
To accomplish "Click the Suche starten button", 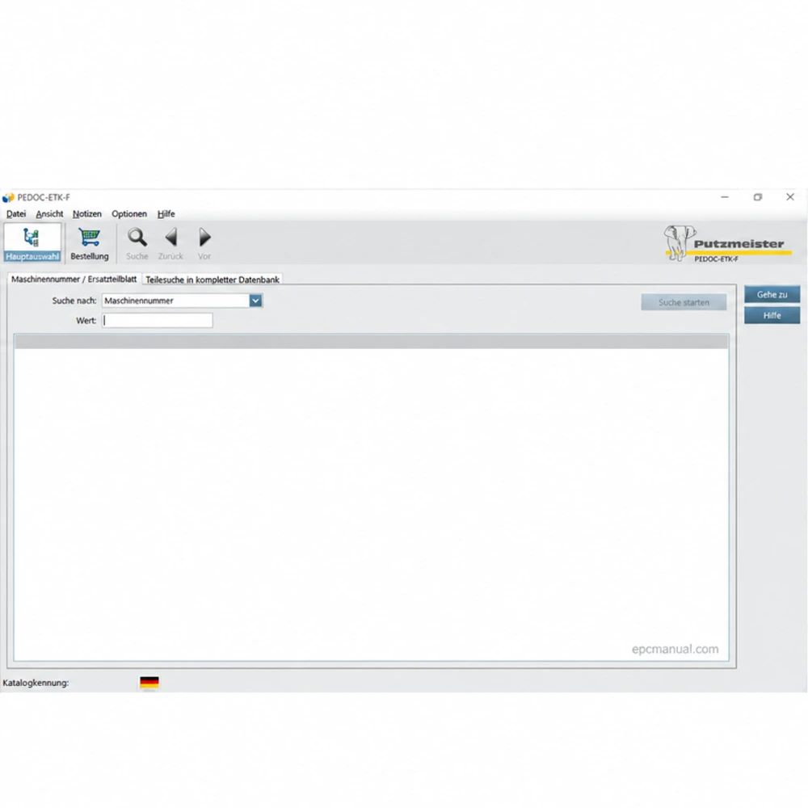I will (x=684, y=302).
